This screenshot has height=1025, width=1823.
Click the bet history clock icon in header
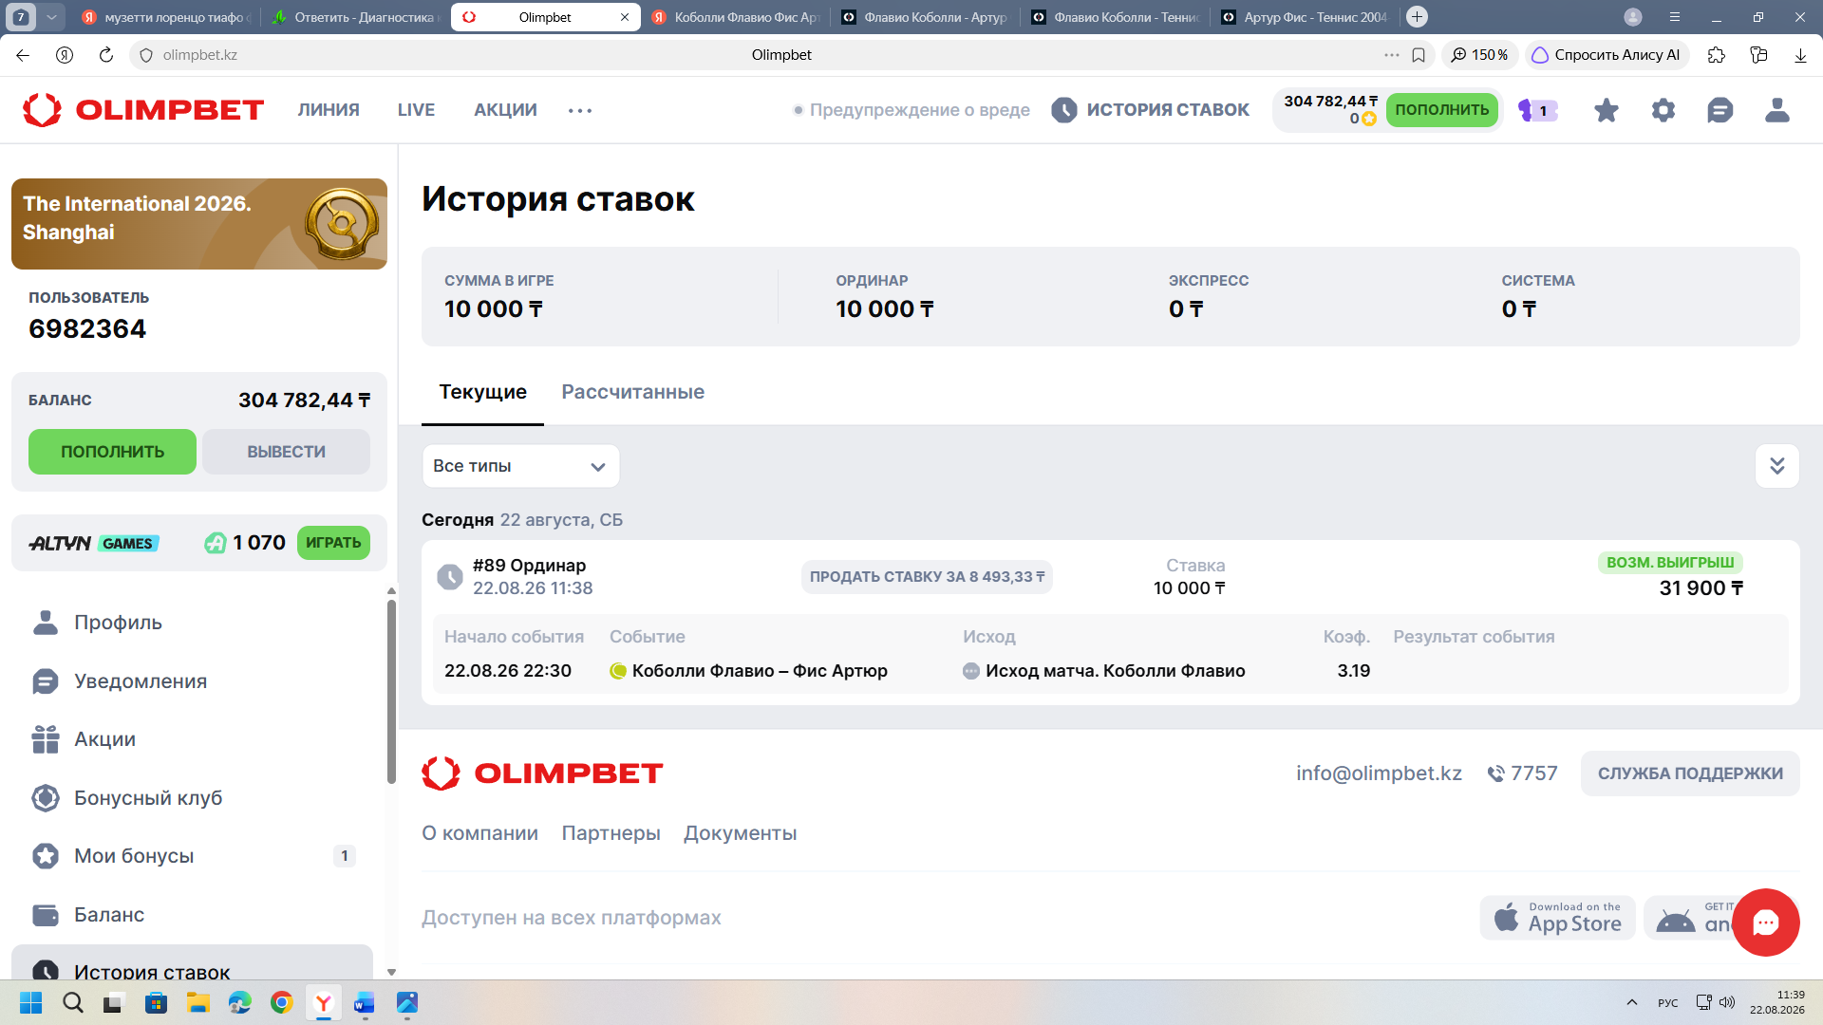point(1064,110)
